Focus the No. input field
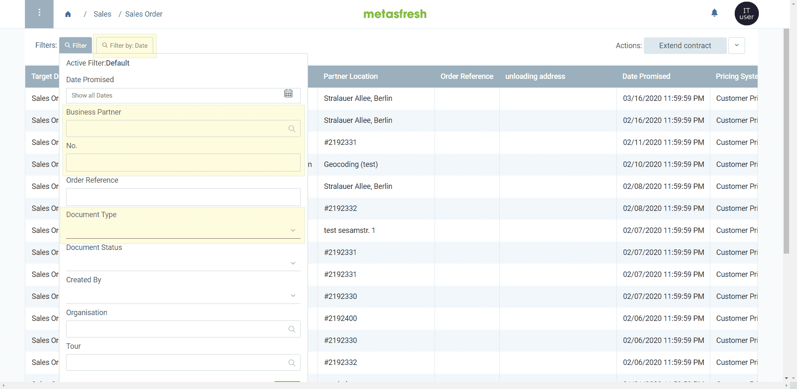 click(183, 163)
